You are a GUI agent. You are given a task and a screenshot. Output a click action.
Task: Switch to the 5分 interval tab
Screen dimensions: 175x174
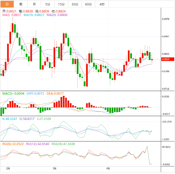(x=48, y=4)
